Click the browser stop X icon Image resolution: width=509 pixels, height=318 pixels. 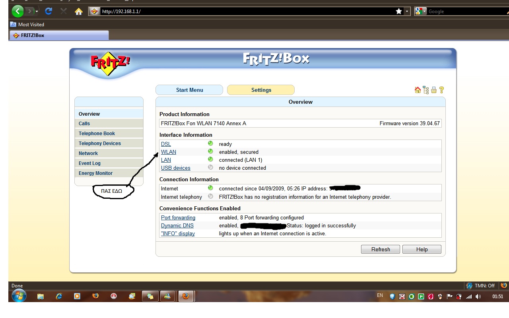64,11
